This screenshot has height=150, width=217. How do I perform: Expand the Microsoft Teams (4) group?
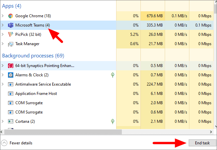(x=2, y=25)
